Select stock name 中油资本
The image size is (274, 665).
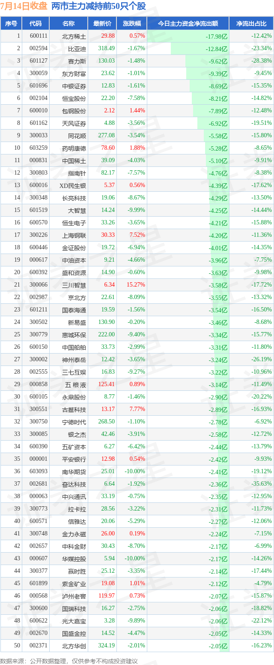pyautogui.click(x=74, y=260)
